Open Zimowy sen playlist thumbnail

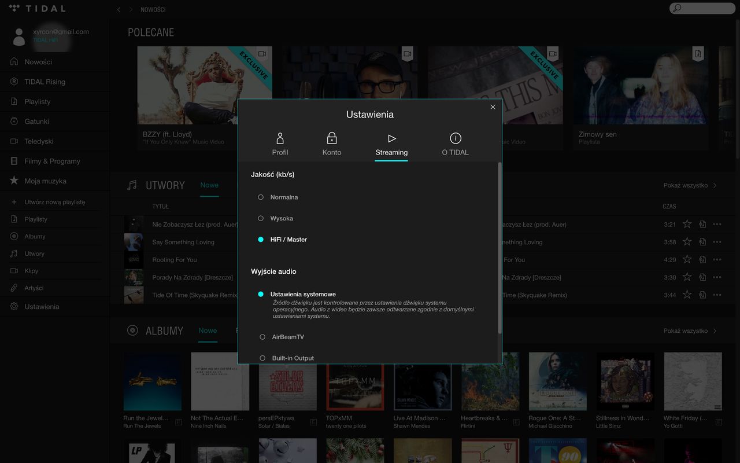point(641,85)
